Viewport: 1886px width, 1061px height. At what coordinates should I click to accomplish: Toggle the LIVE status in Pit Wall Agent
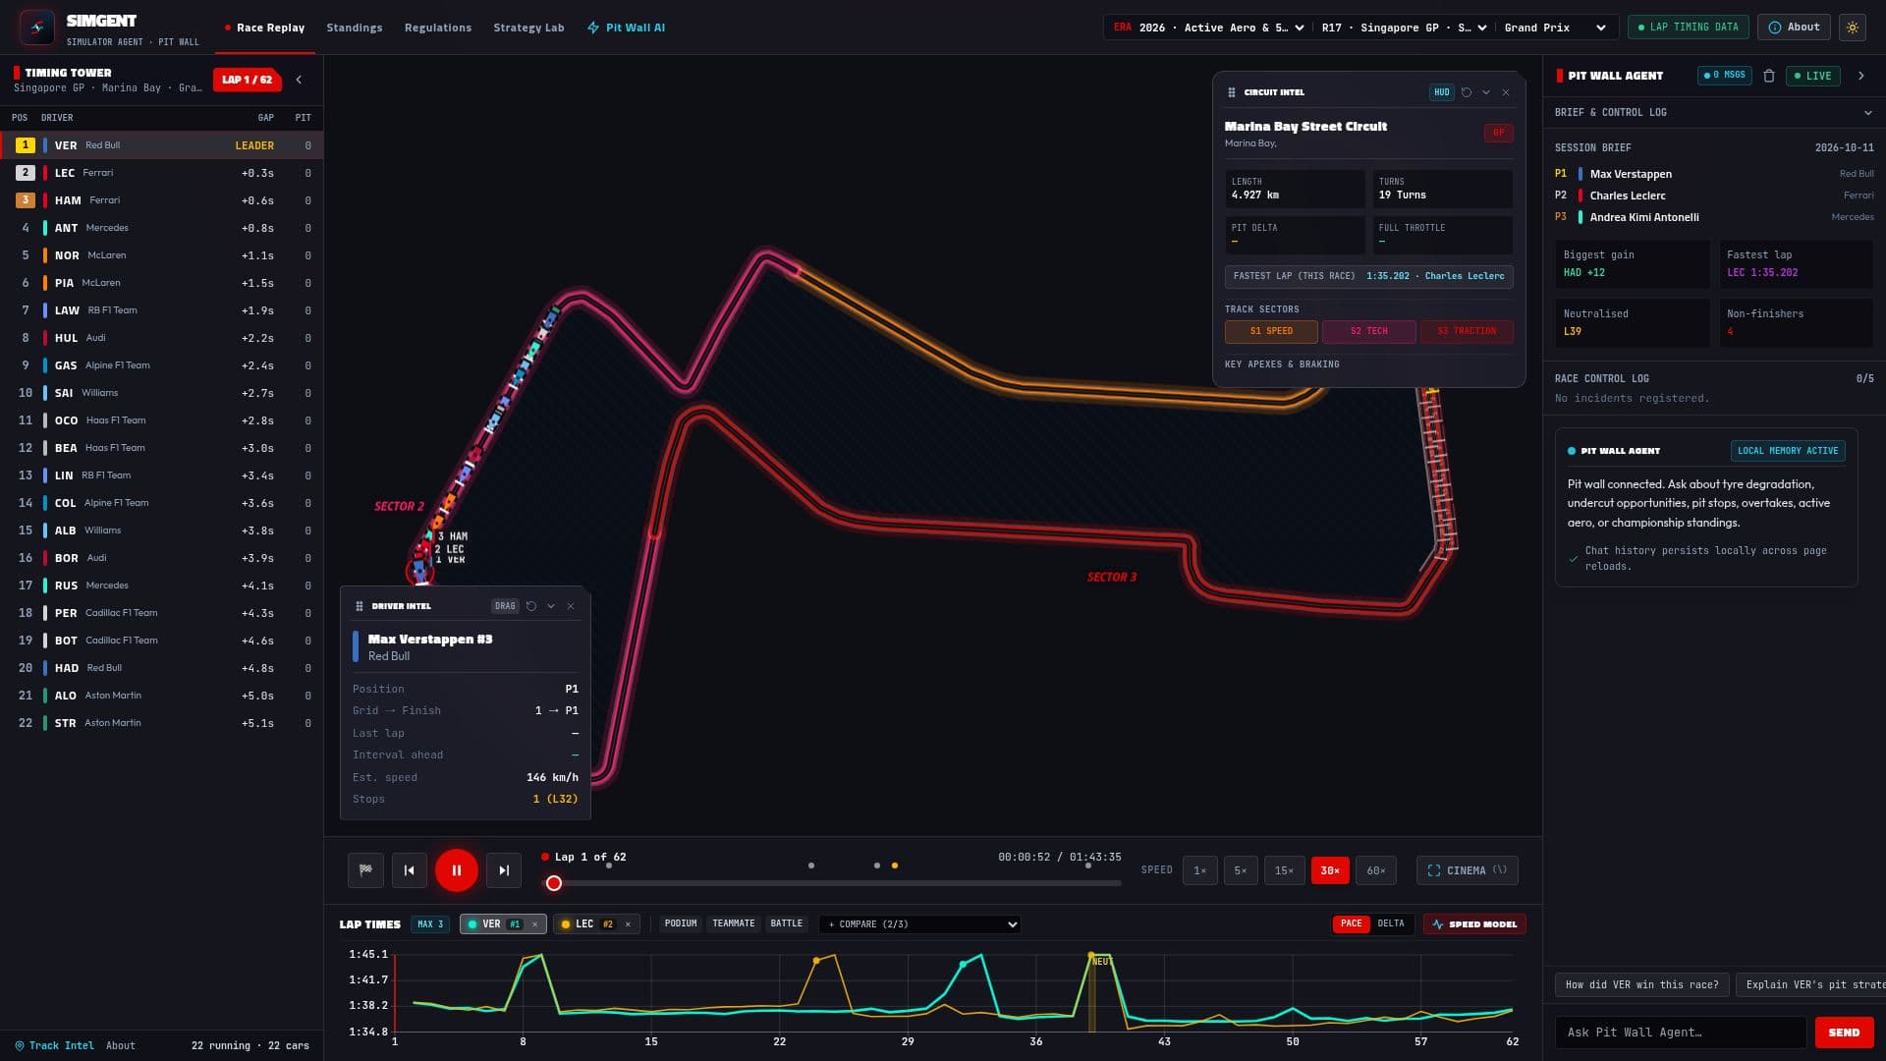(x=1813, y=76)
